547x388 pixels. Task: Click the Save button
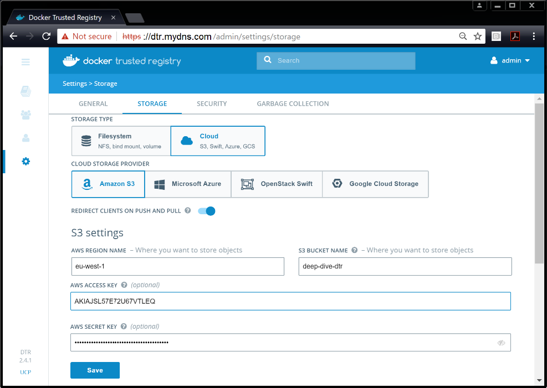[x=95, y=370]
